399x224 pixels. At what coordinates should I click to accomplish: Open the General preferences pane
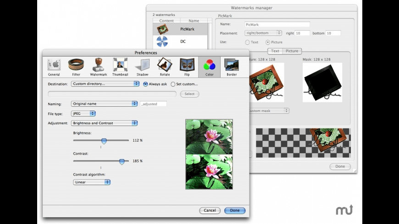[54, 67]
